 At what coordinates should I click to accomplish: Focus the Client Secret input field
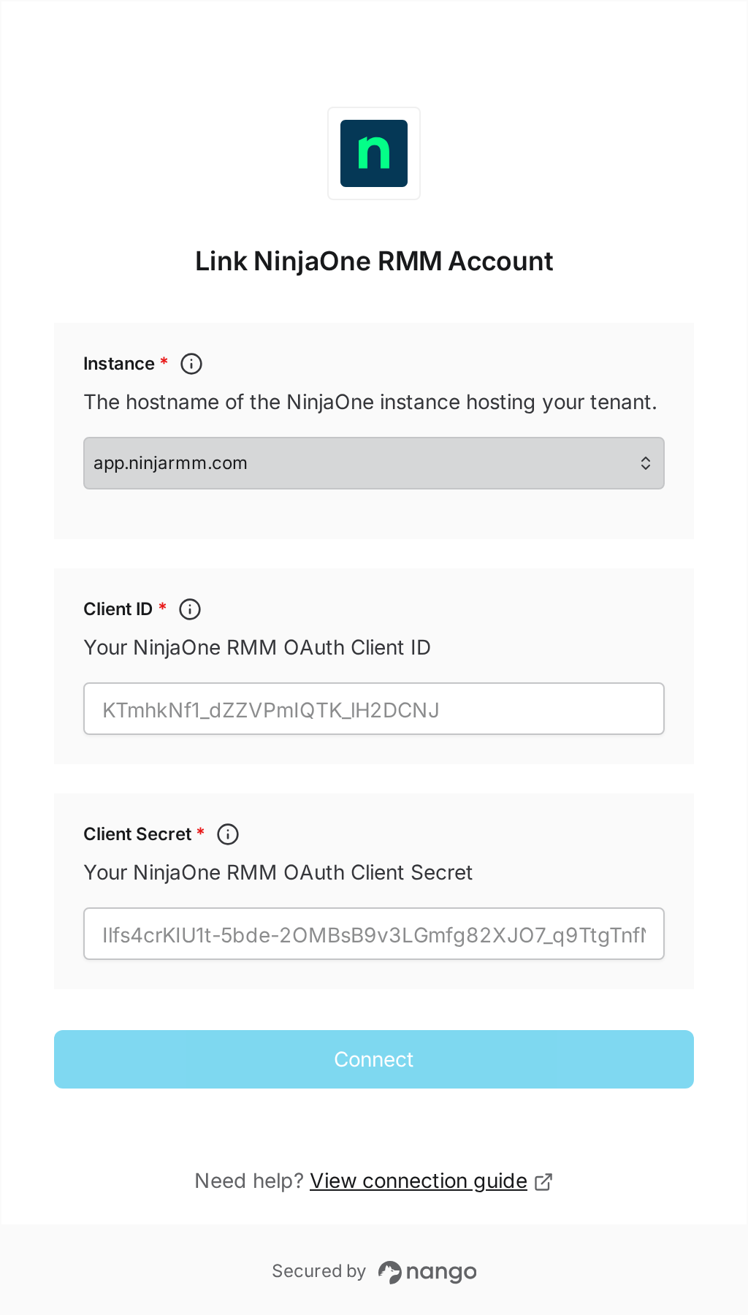[374, 934]
